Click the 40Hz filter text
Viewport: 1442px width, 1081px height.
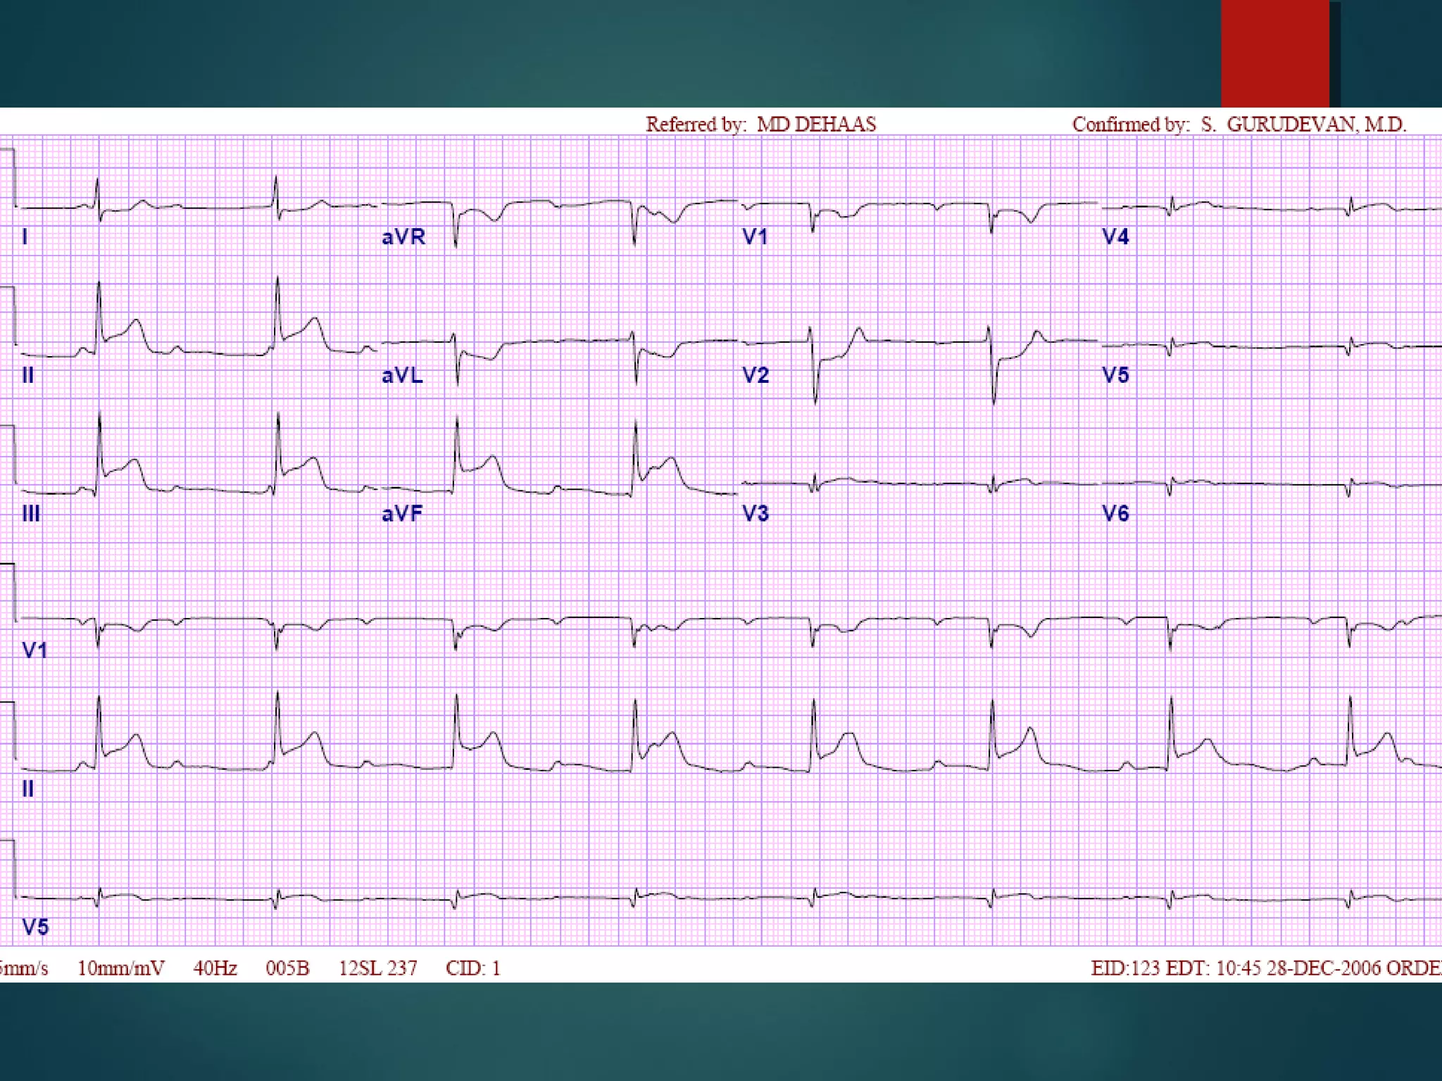point(215,968)
